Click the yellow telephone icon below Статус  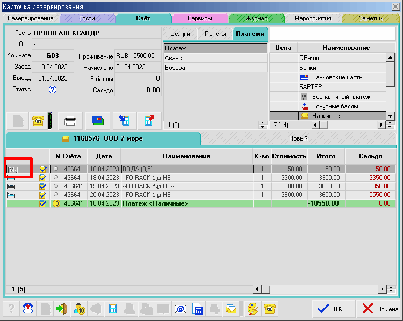tap(38, 121)
